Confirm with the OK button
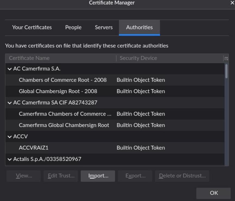235x201 pixels. click(214, 193)
